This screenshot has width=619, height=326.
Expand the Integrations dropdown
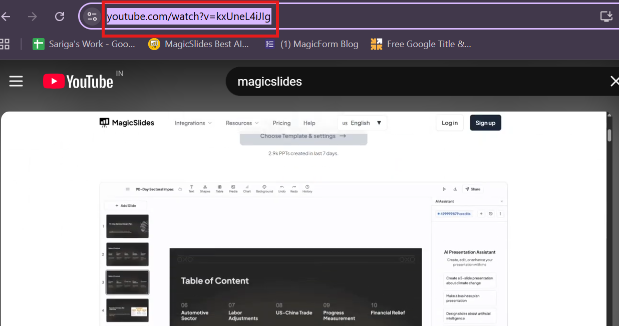point(193,123)
